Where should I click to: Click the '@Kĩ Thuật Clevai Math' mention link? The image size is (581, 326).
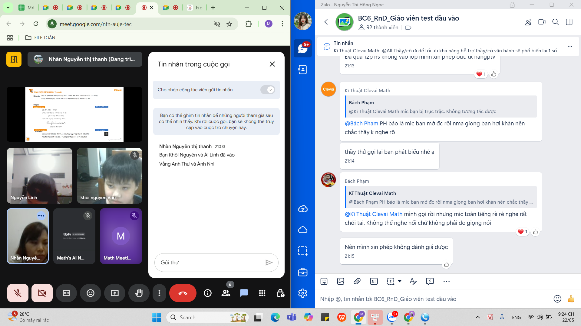pos(374,214)
